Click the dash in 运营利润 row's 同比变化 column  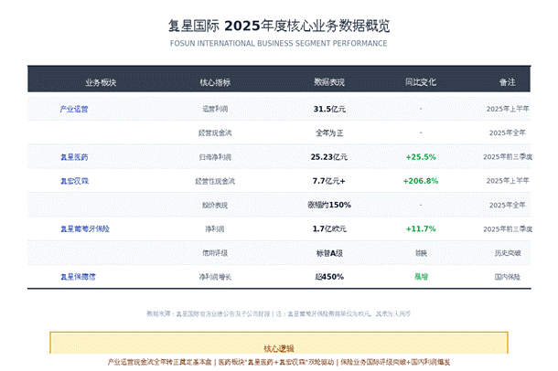tap(421, 109)
